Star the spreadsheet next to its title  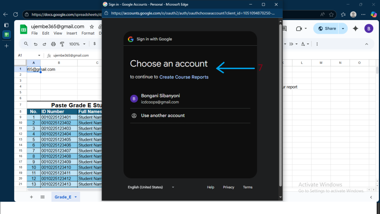92,27
